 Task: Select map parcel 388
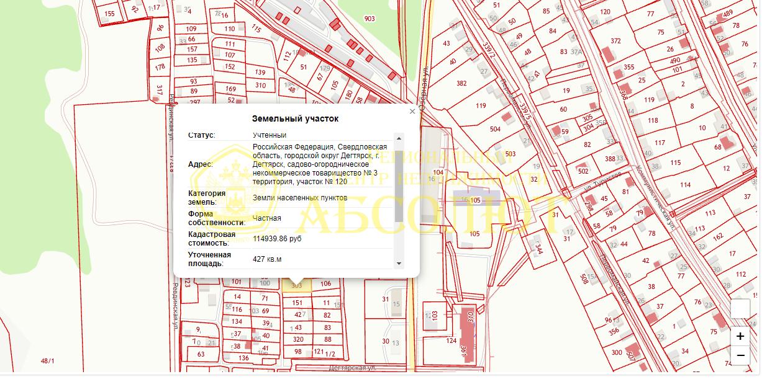610,159
